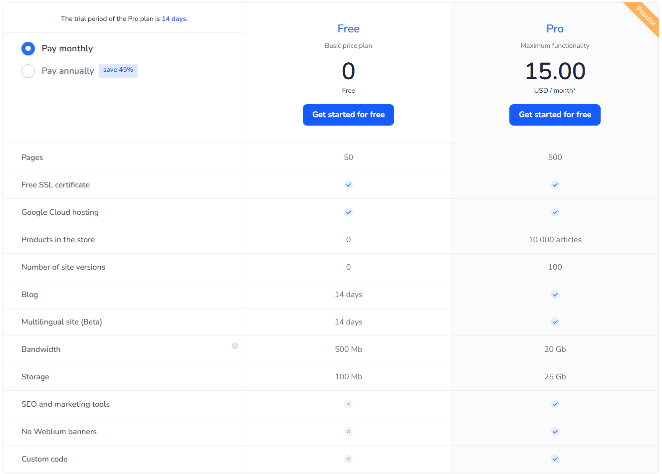Click Custom code cross in Free column
Image resolution: width=662 pixels, height=474 pixels.
[348, 459]
